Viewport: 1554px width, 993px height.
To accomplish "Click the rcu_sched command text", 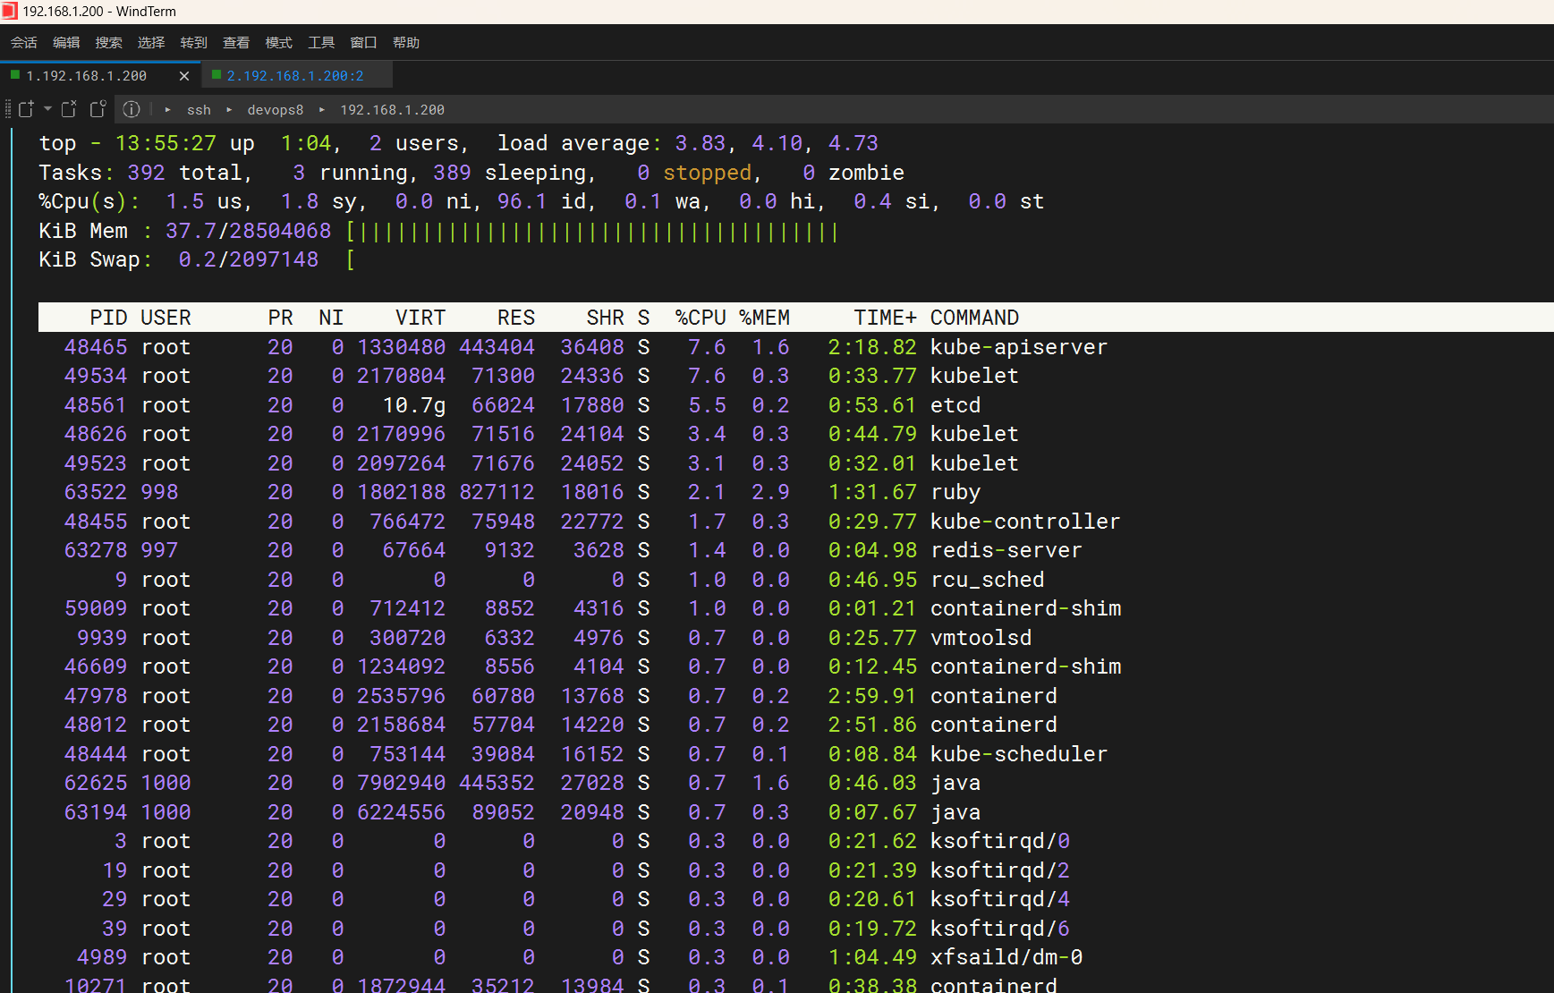I will 988,580.
